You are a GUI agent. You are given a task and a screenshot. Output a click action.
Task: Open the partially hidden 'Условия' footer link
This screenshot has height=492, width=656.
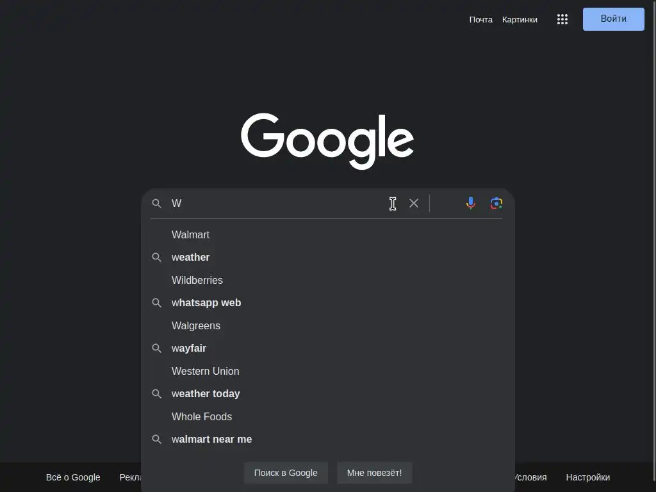click(x=531, y=477)
